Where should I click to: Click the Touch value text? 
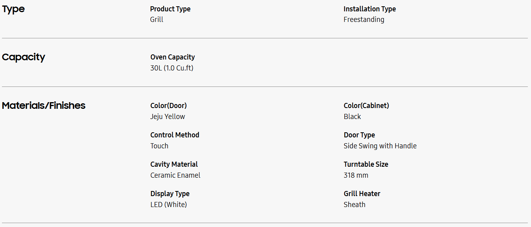(x=159, y=146)
